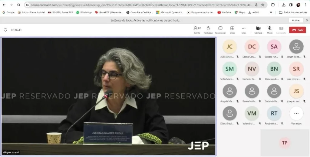
Task: Open the WhatsApp bookmark
Action: (x=84, y=12)
